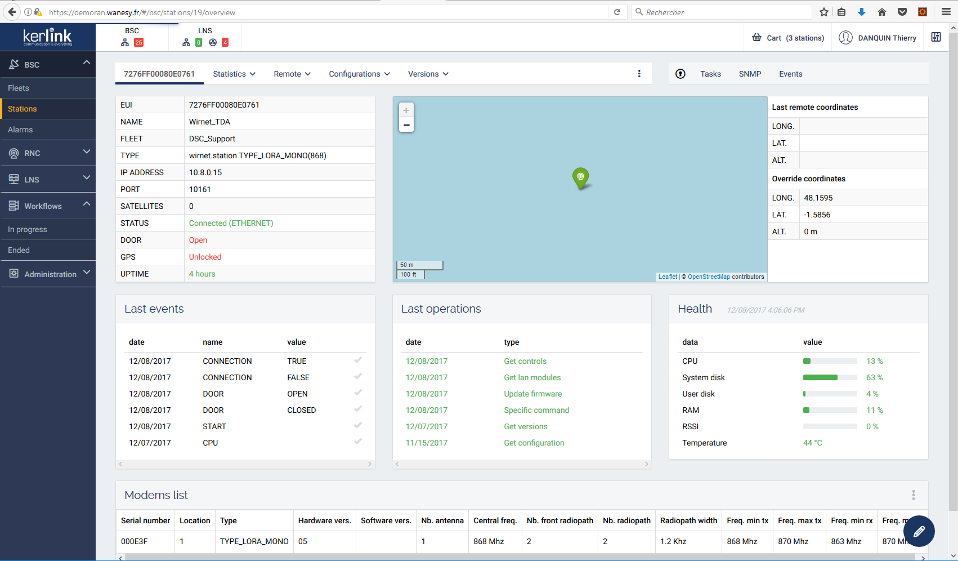Click the System disk usage bar
Image resolution: width=958 pixels, height=561 pixels.
(830, 377)
